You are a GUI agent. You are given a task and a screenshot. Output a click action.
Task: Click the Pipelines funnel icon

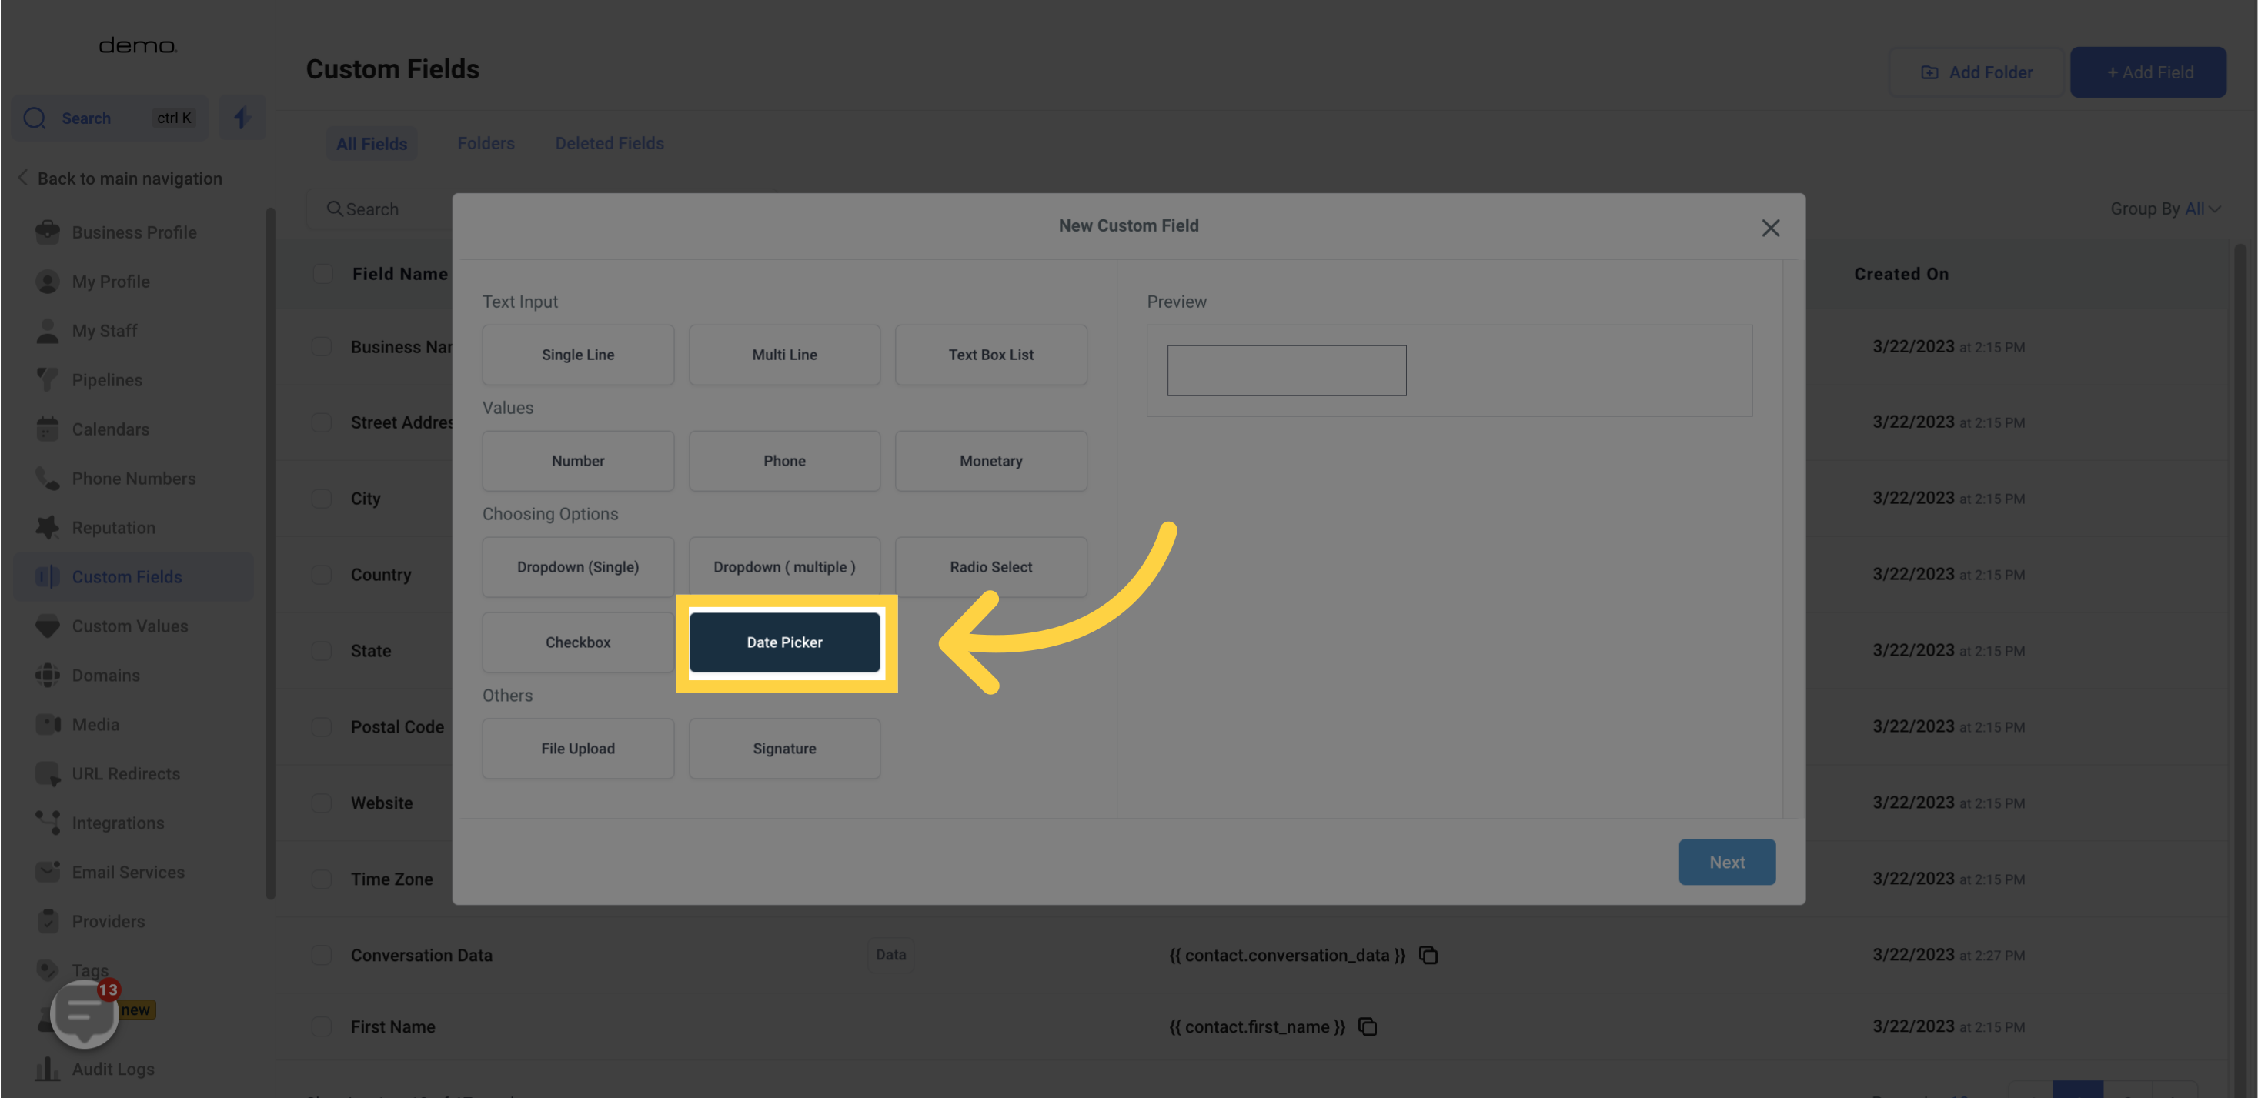pos(48,379)
